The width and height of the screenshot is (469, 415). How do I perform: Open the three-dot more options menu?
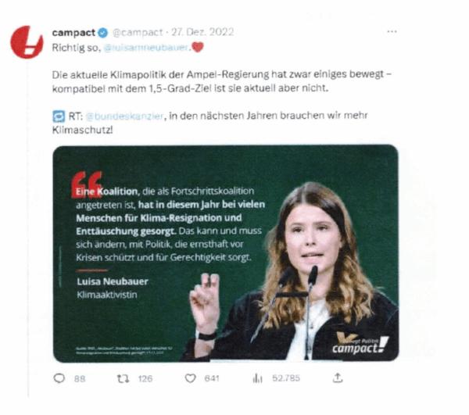pos(392,32)
